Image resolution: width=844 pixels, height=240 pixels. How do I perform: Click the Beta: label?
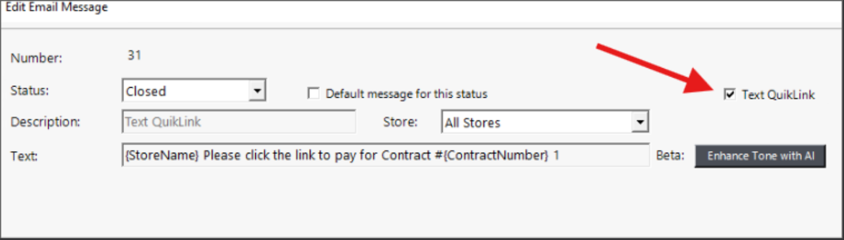pos(671,156)
